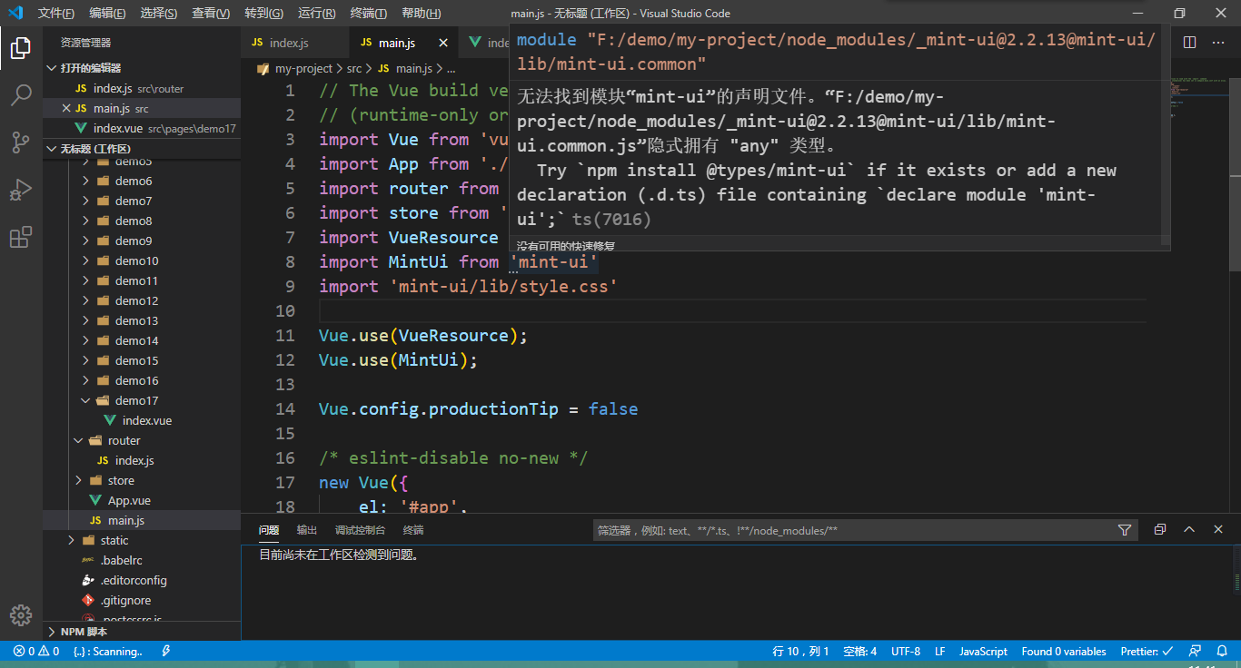Expand the NPM 脚本 section
The height and width of the screenshot is (668, 1241).
(x=84, y=632)
